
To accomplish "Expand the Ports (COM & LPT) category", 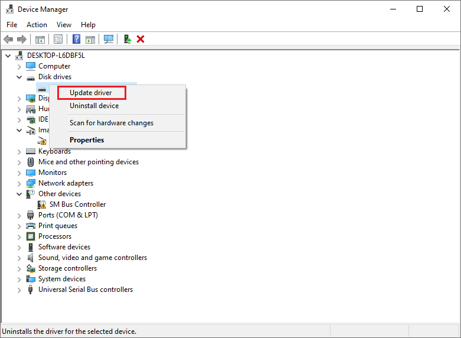I will click(19, 216).
